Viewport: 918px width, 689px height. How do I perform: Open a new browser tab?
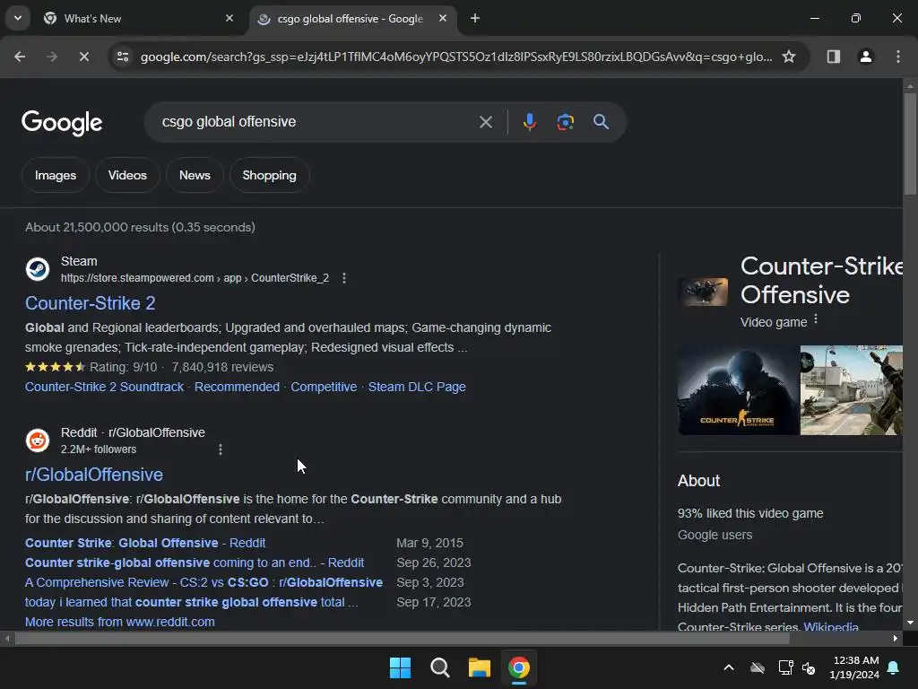point(475,18)
